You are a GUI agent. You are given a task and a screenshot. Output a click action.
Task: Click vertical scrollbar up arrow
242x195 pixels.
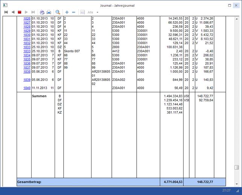click(x=236, y=18)
